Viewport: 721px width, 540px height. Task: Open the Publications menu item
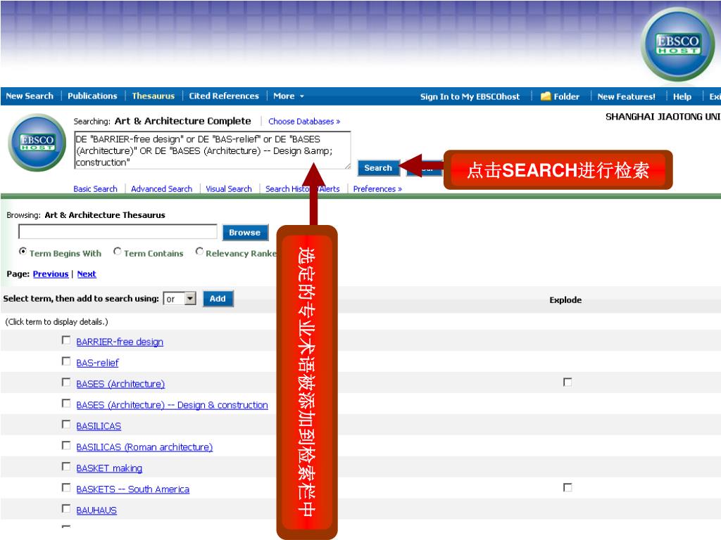coord(92,96)
